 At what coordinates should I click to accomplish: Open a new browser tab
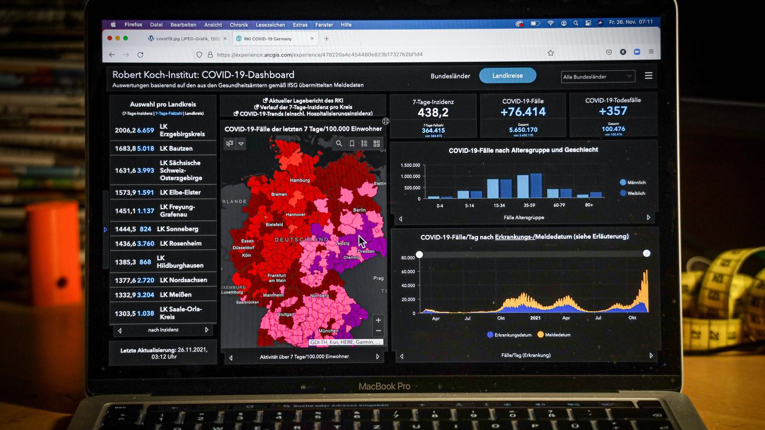[327, 38]
